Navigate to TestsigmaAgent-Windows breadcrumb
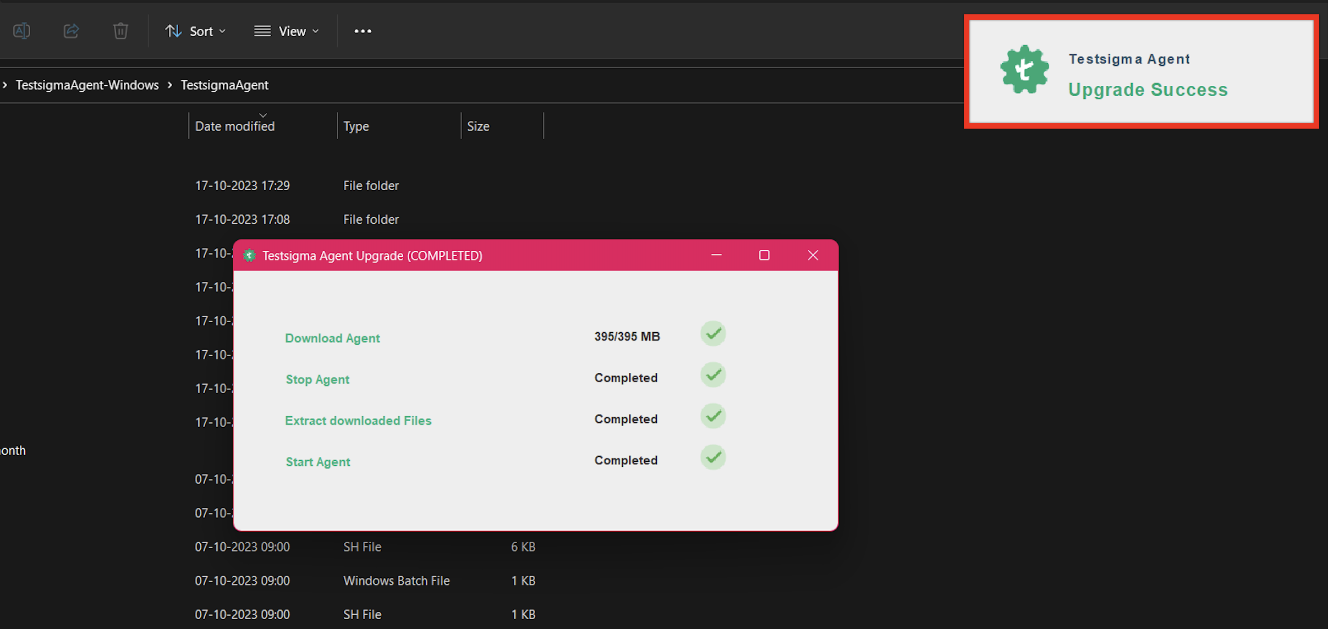This screenshot has width=1328, height=629. click(87, 85)
